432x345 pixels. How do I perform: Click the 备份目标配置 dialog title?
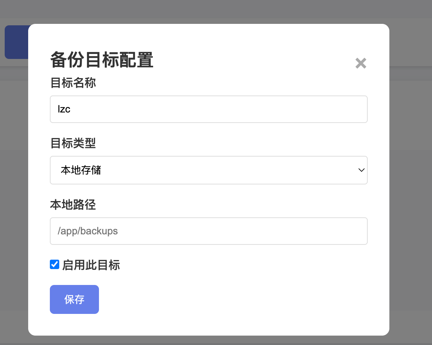(101, 60)
